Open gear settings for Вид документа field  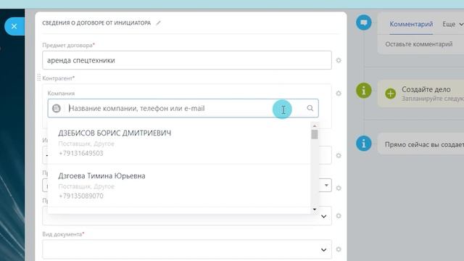click(x=339, y=249)
